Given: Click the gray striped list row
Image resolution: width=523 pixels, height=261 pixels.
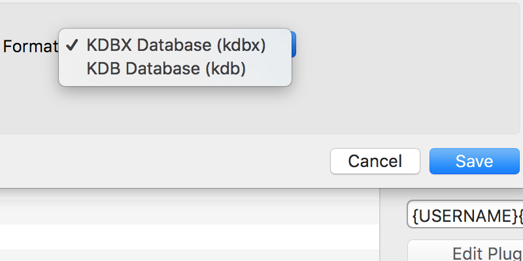Looking at the screenshot, I should (x=190, y=211).
